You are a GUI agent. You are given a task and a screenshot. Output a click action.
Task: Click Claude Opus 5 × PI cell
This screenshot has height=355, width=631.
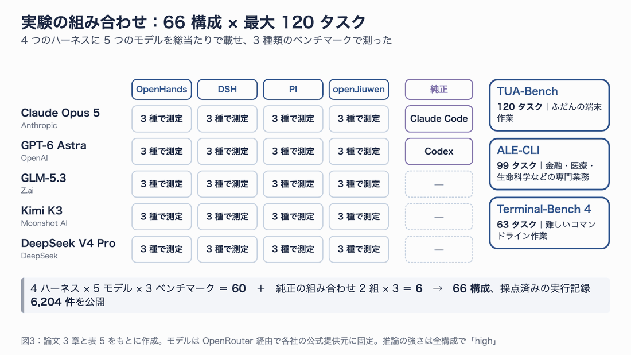pyautogui.click(x=293, y=119)
